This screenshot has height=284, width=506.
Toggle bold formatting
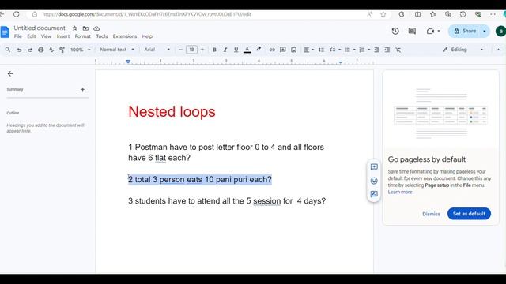click(x=214, y=50)
